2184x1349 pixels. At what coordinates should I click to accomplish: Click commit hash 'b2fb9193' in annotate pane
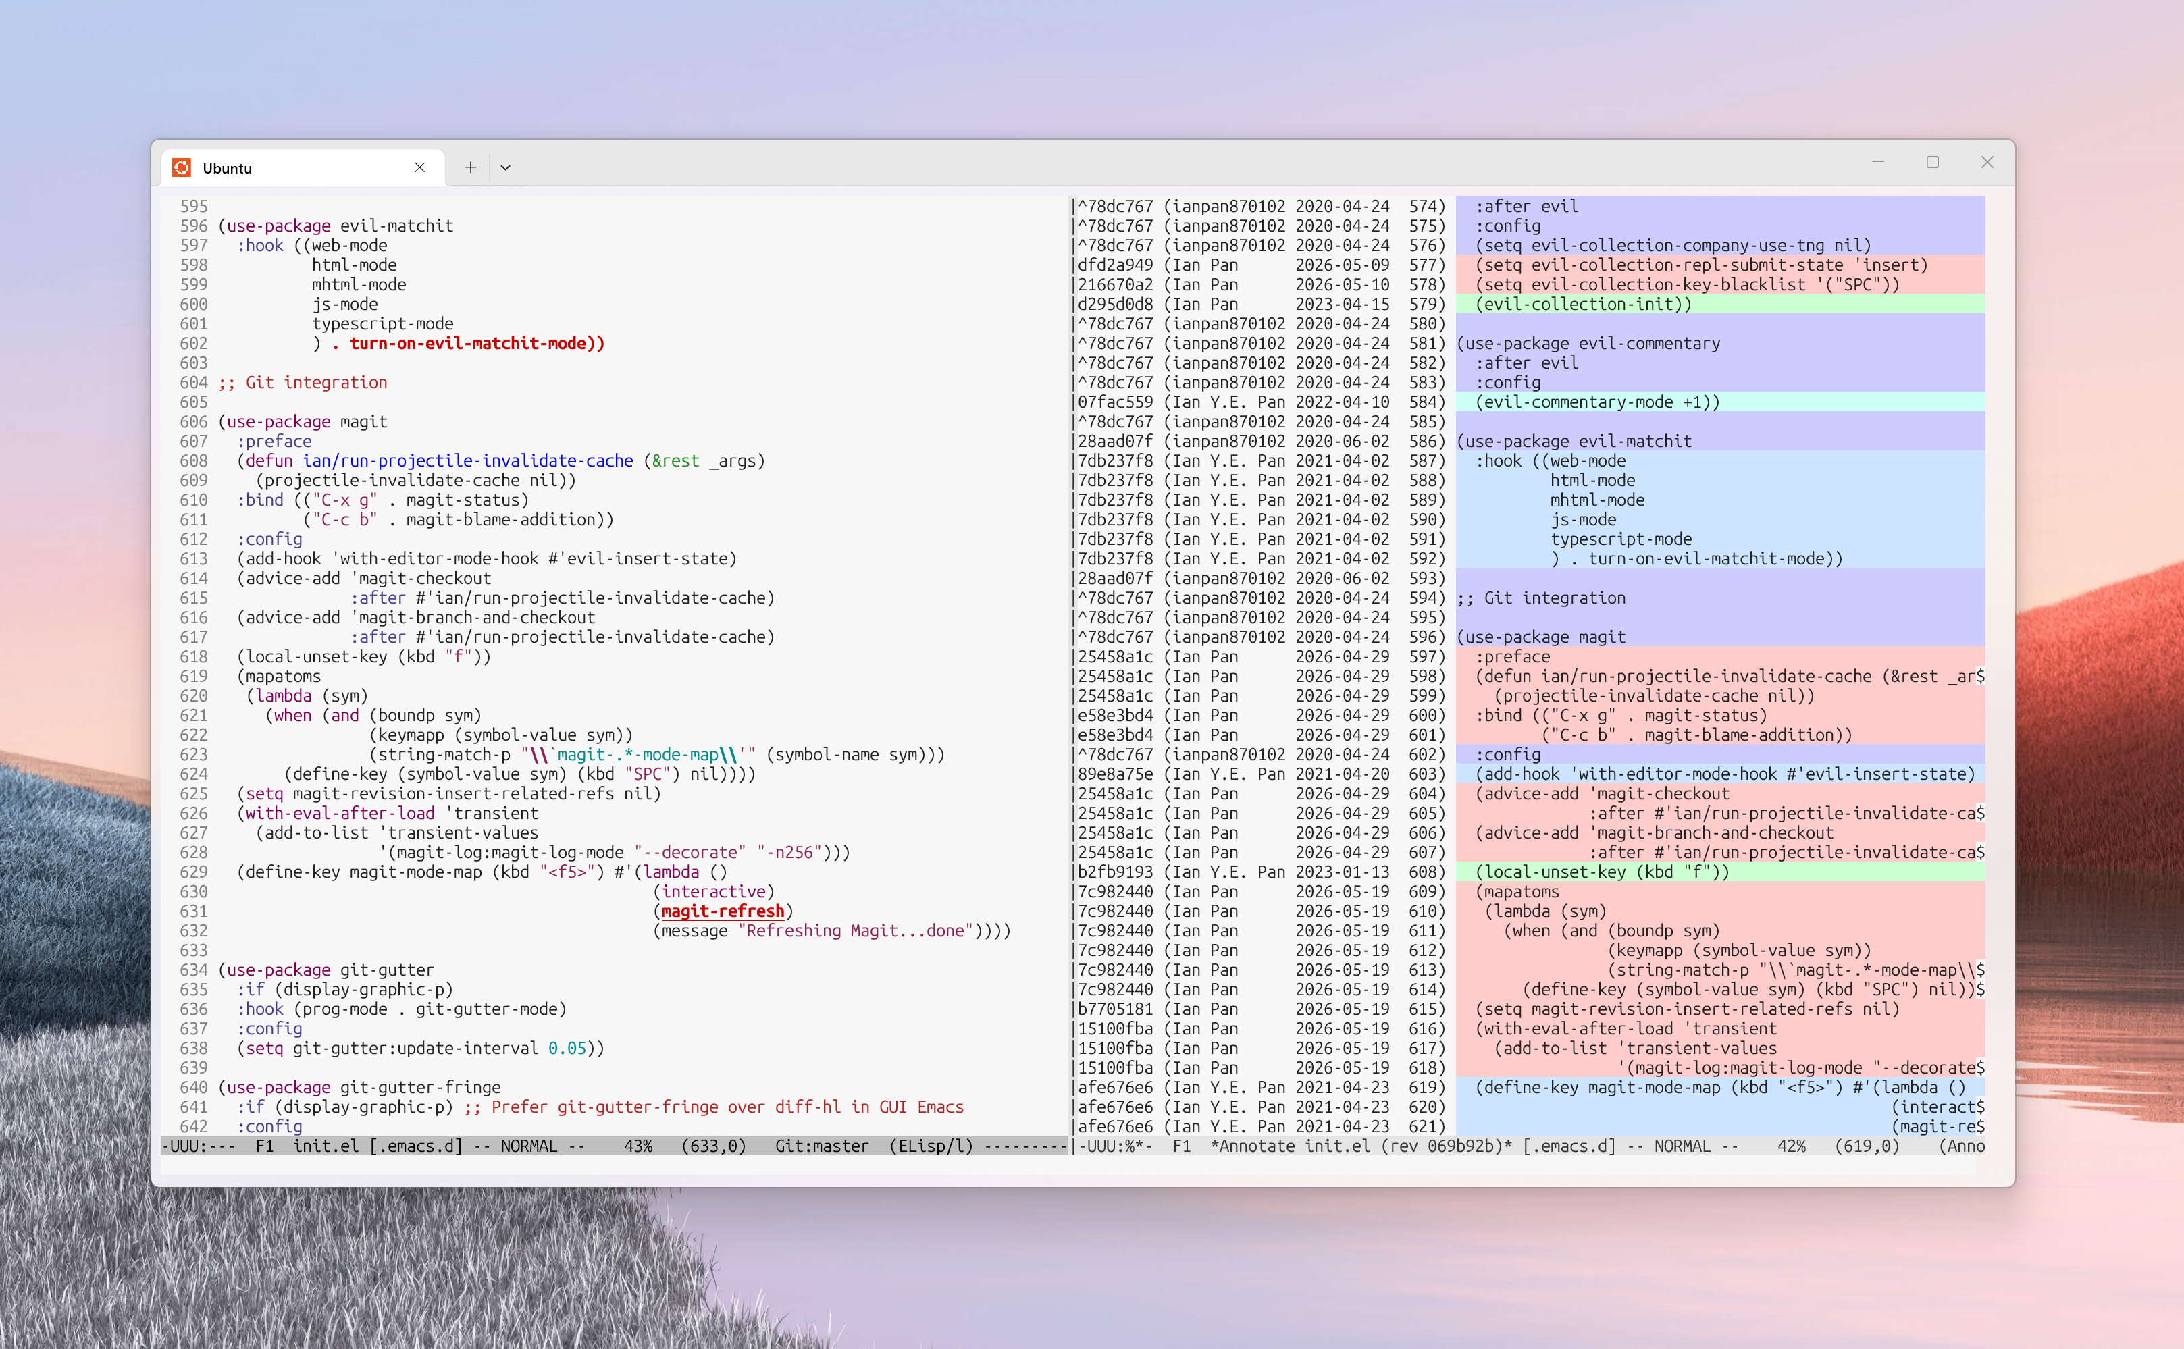point(1115,874)
